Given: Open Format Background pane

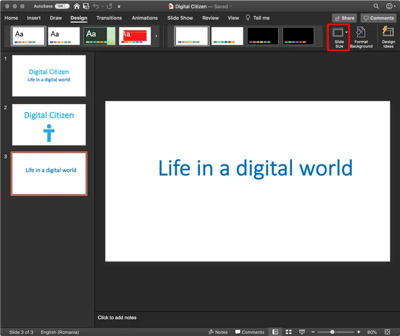Looking at the screenshot, I should (361, 37).
